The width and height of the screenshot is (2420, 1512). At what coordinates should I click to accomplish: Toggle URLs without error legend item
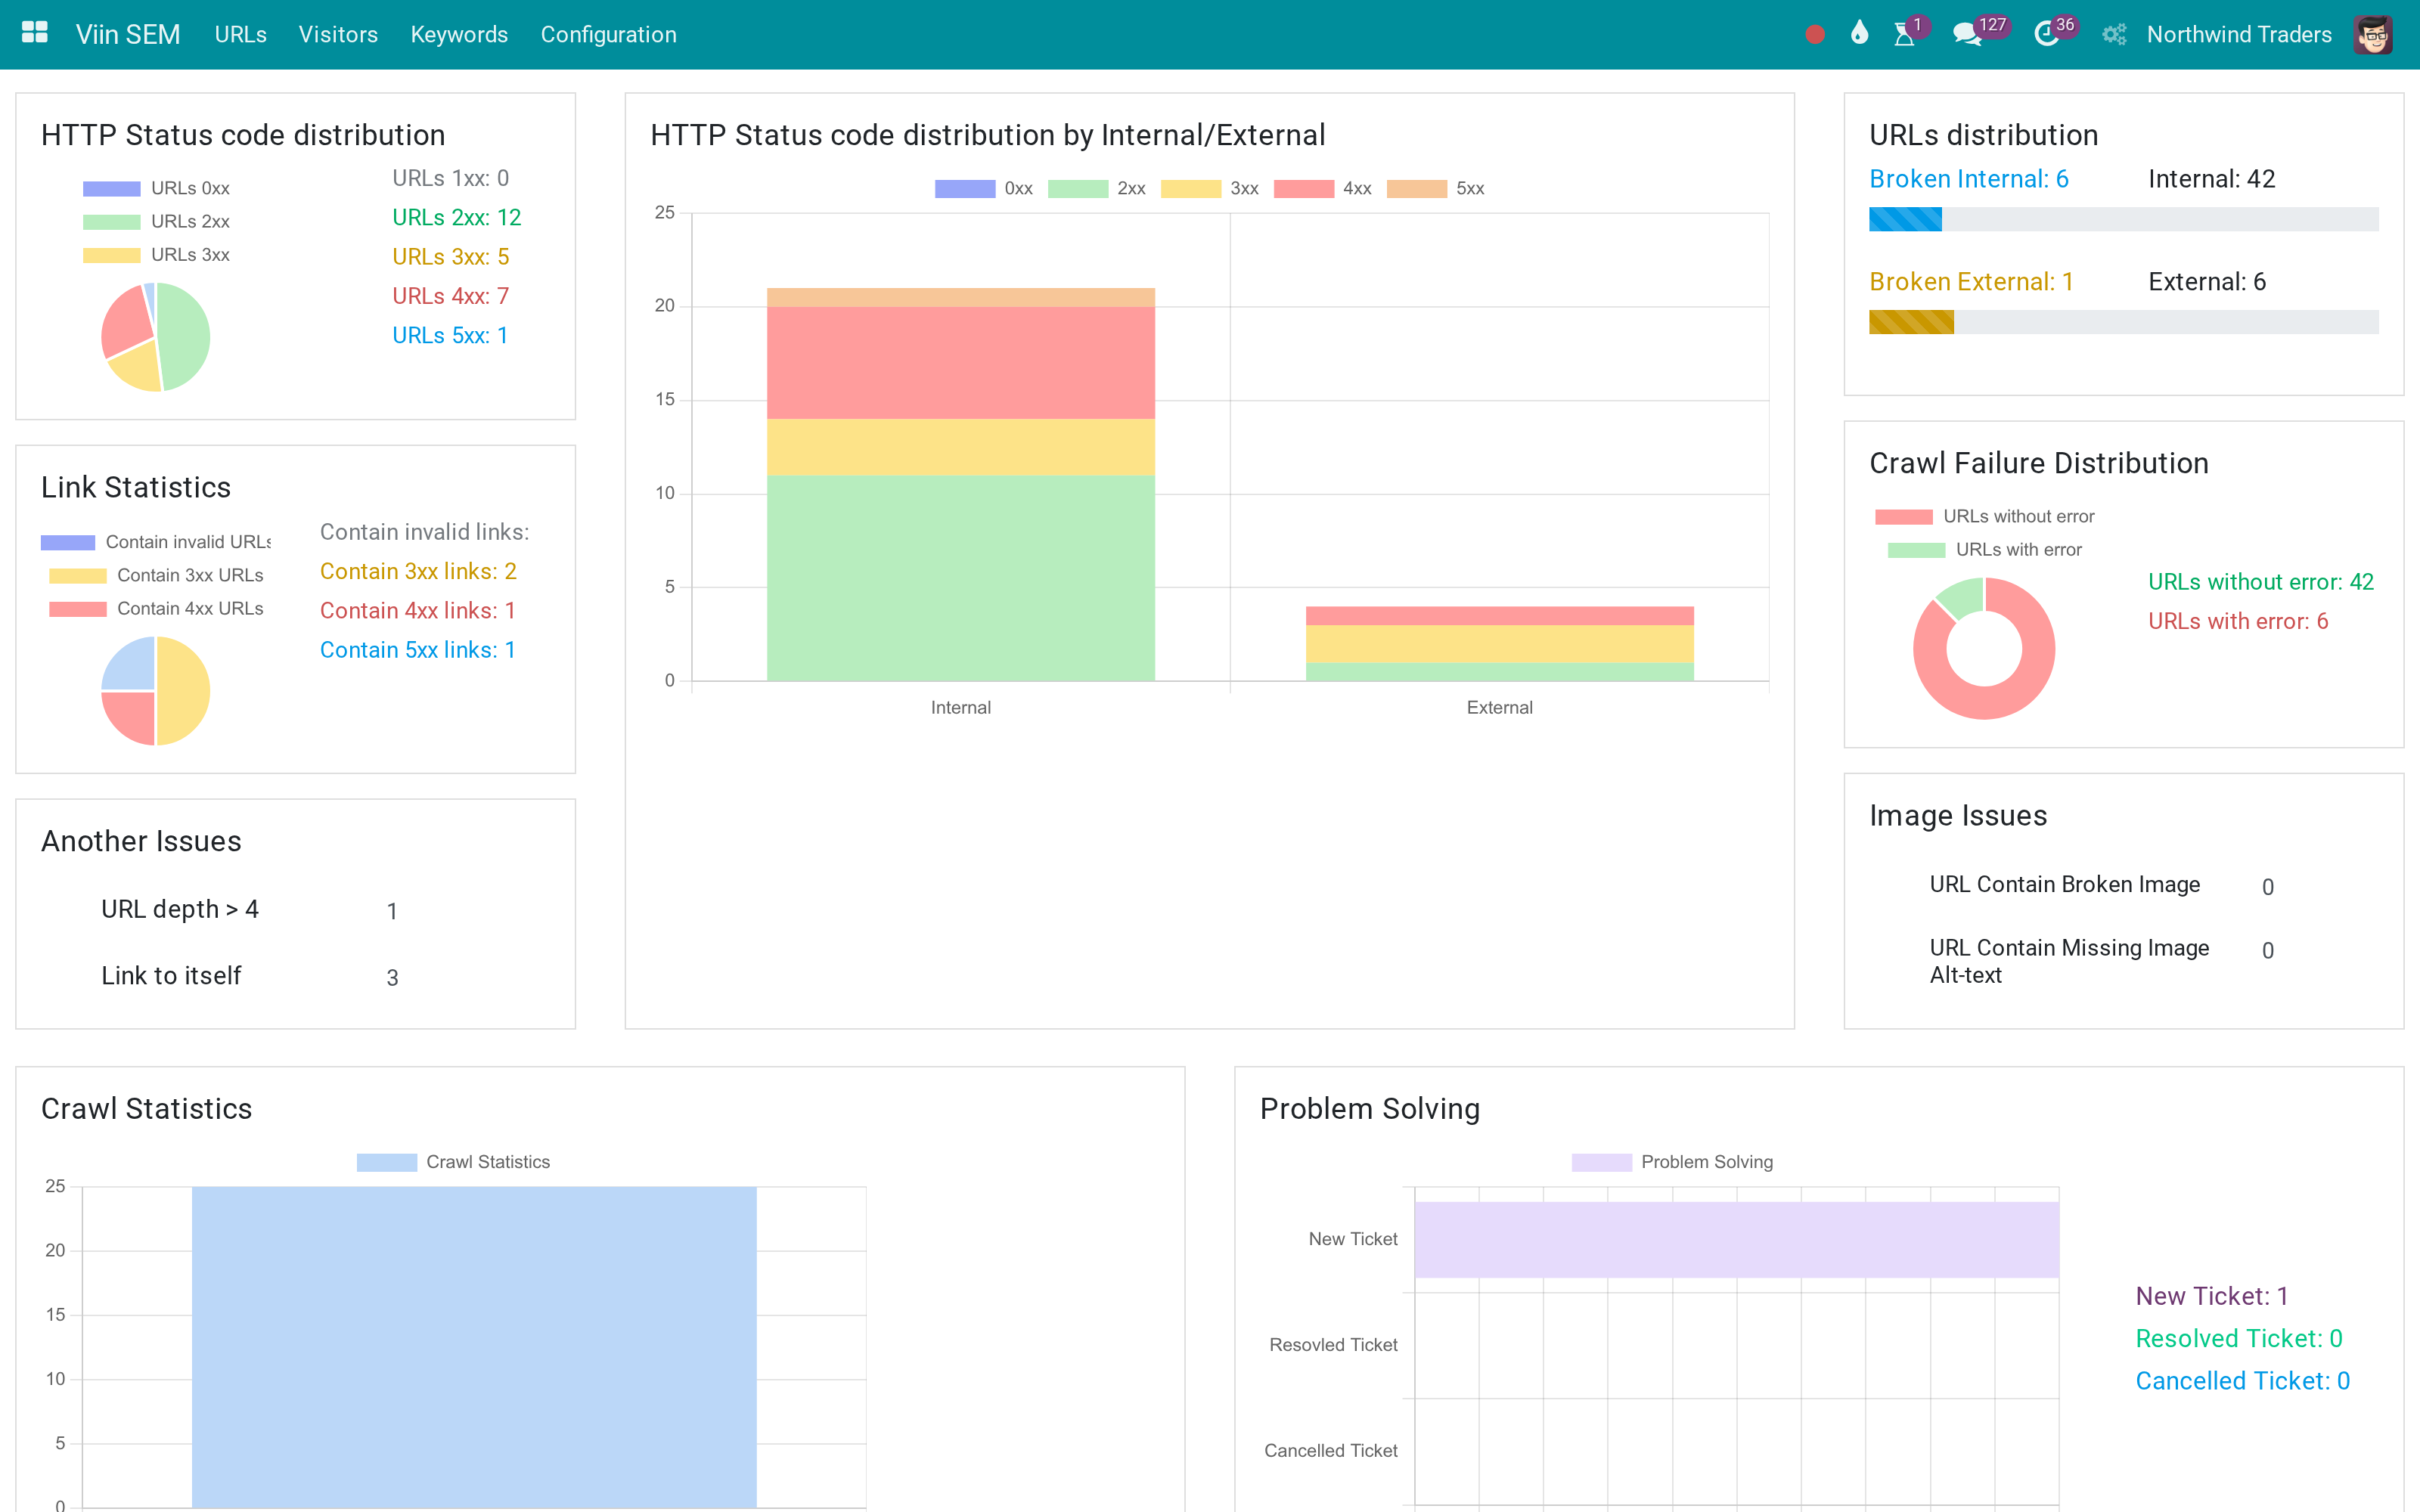(1984, 516)
